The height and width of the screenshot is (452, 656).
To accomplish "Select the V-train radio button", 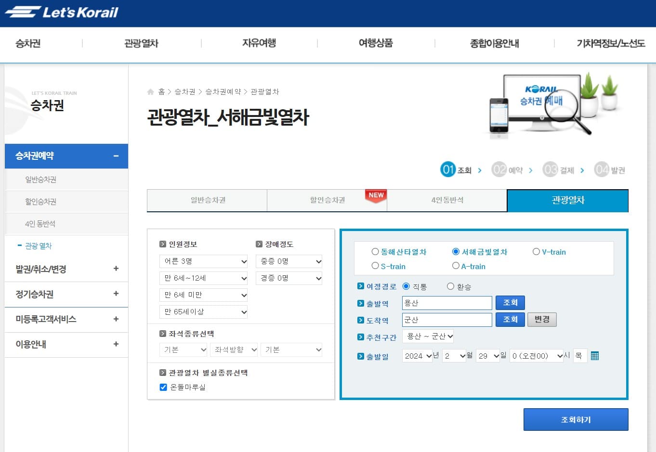I will point(536,252).
